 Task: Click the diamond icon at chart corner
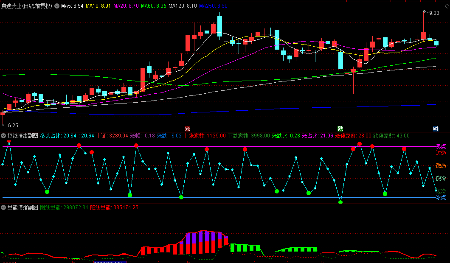447,6
